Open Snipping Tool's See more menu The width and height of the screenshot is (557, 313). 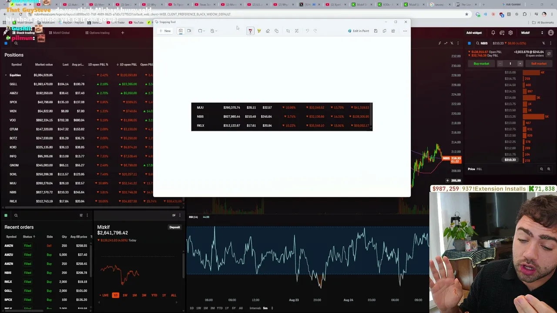coord(405,31)
